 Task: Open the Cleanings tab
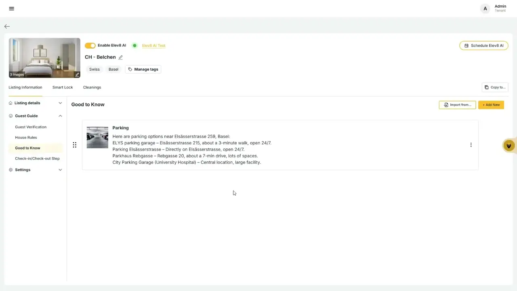coord(92,87)
